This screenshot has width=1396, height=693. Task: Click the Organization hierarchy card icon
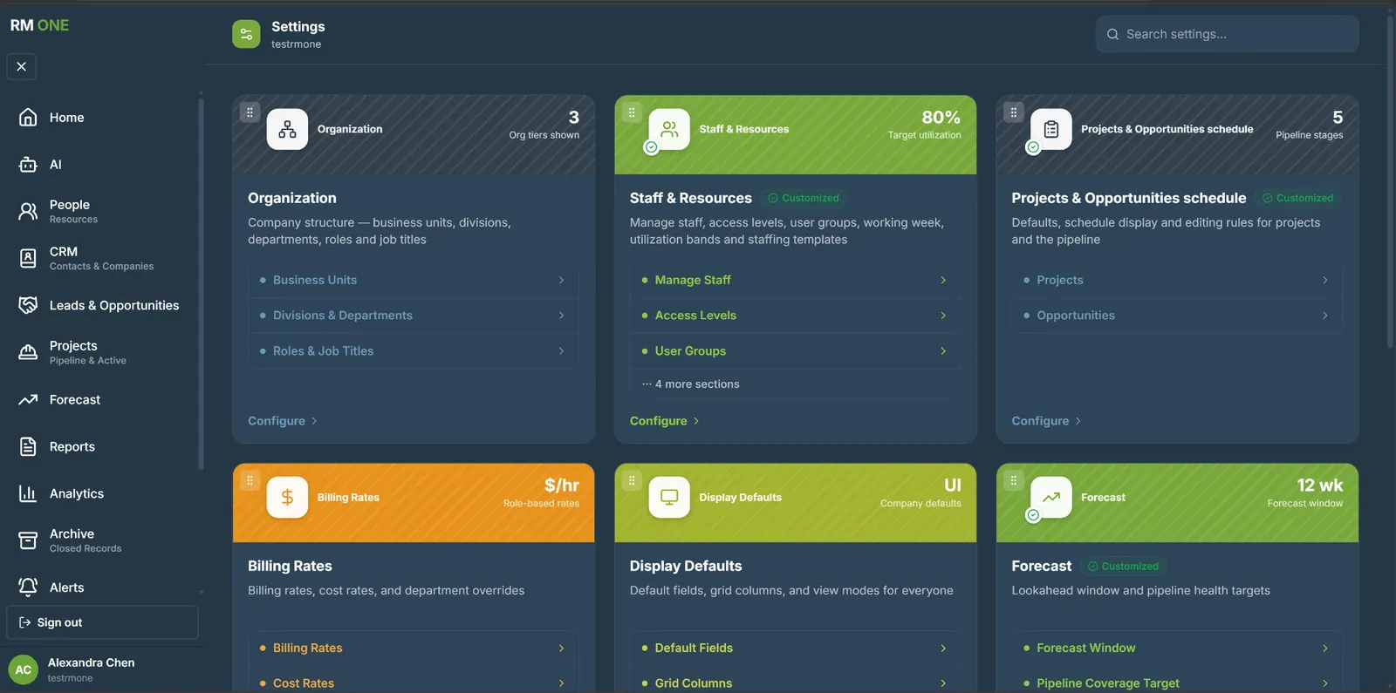(x=287, y=129)
